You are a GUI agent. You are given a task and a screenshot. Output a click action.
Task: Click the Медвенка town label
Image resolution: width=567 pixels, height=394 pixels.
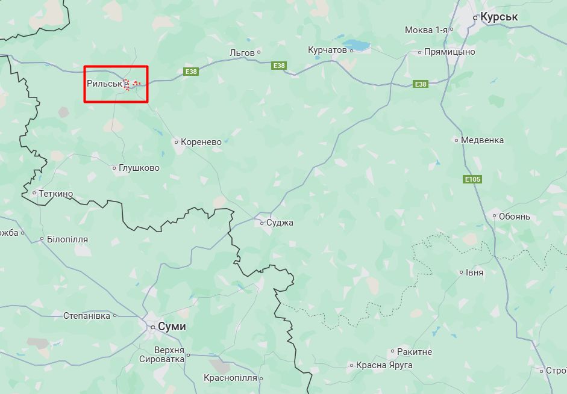pyautogui.click(x=482, y=140)
